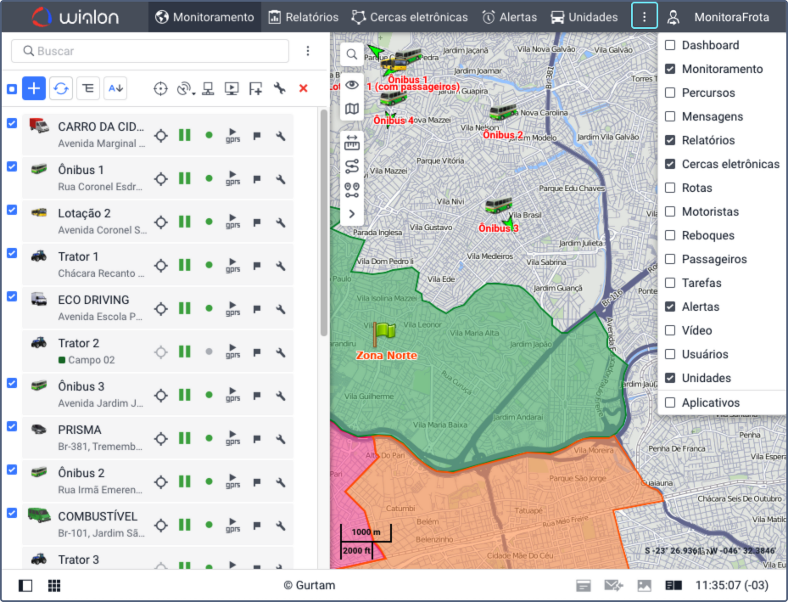The height and width of the screenshot is (602, 788).
Task: Open the options menu beside search box
Action: pos(308,51)
